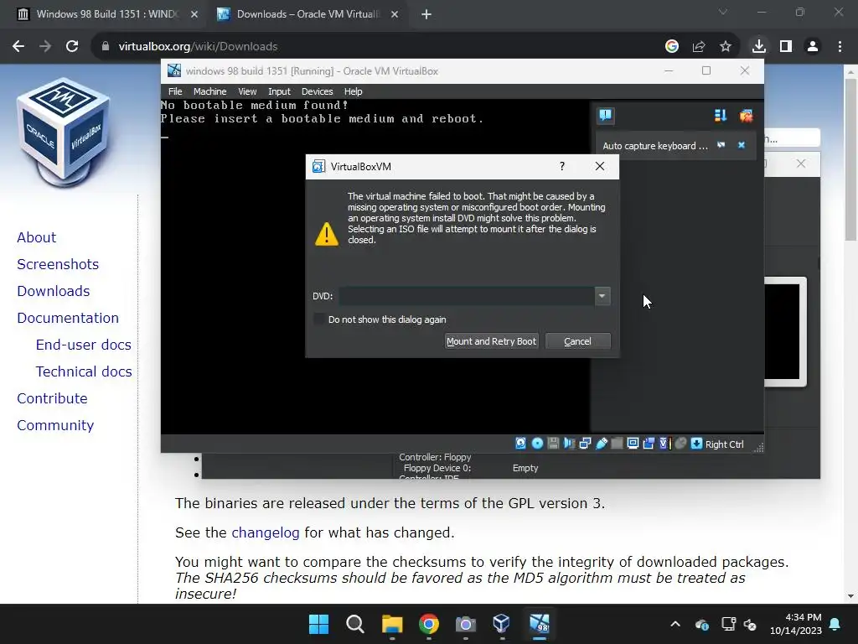Bookmark this page with star icon
858x644 pixels.
coord(725,47)
